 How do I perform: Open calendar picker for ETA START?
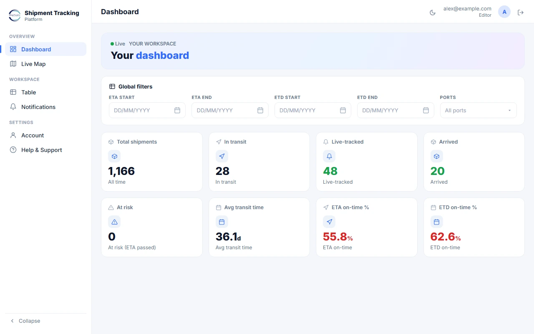click(177, 110)
